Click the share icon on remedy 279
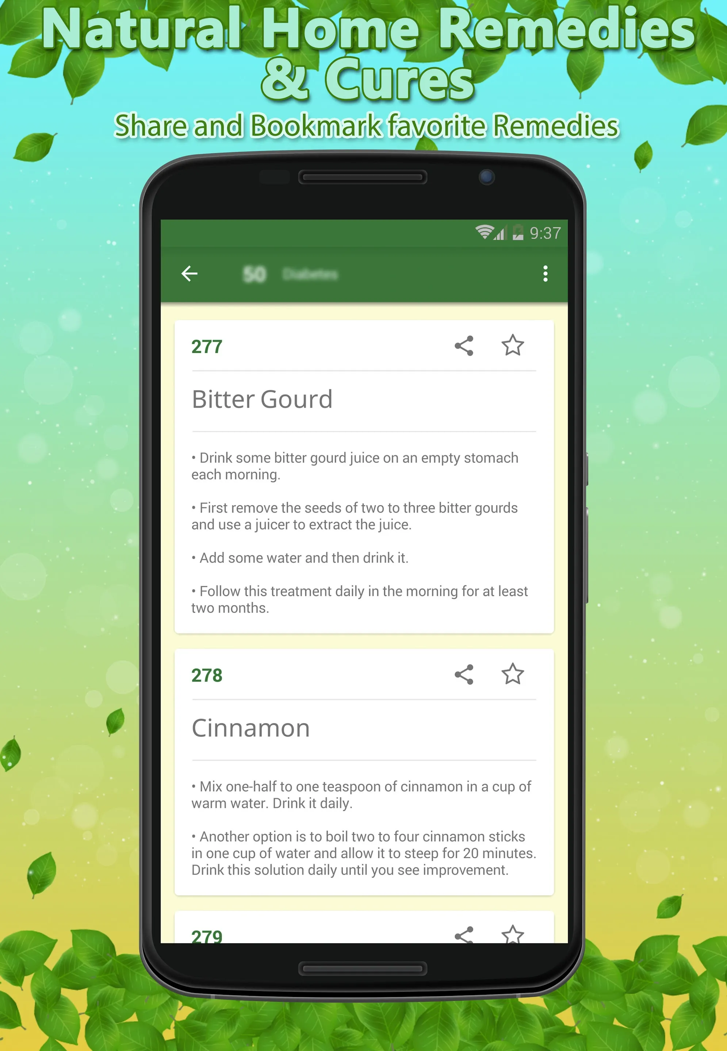 [x=464, y=941]
